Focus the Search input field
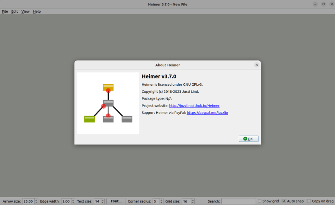The image size is (335, 205). (x=238, y=201)
